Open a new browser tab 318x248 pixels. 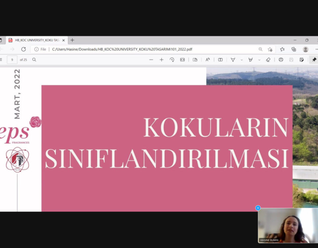[72, 40]
